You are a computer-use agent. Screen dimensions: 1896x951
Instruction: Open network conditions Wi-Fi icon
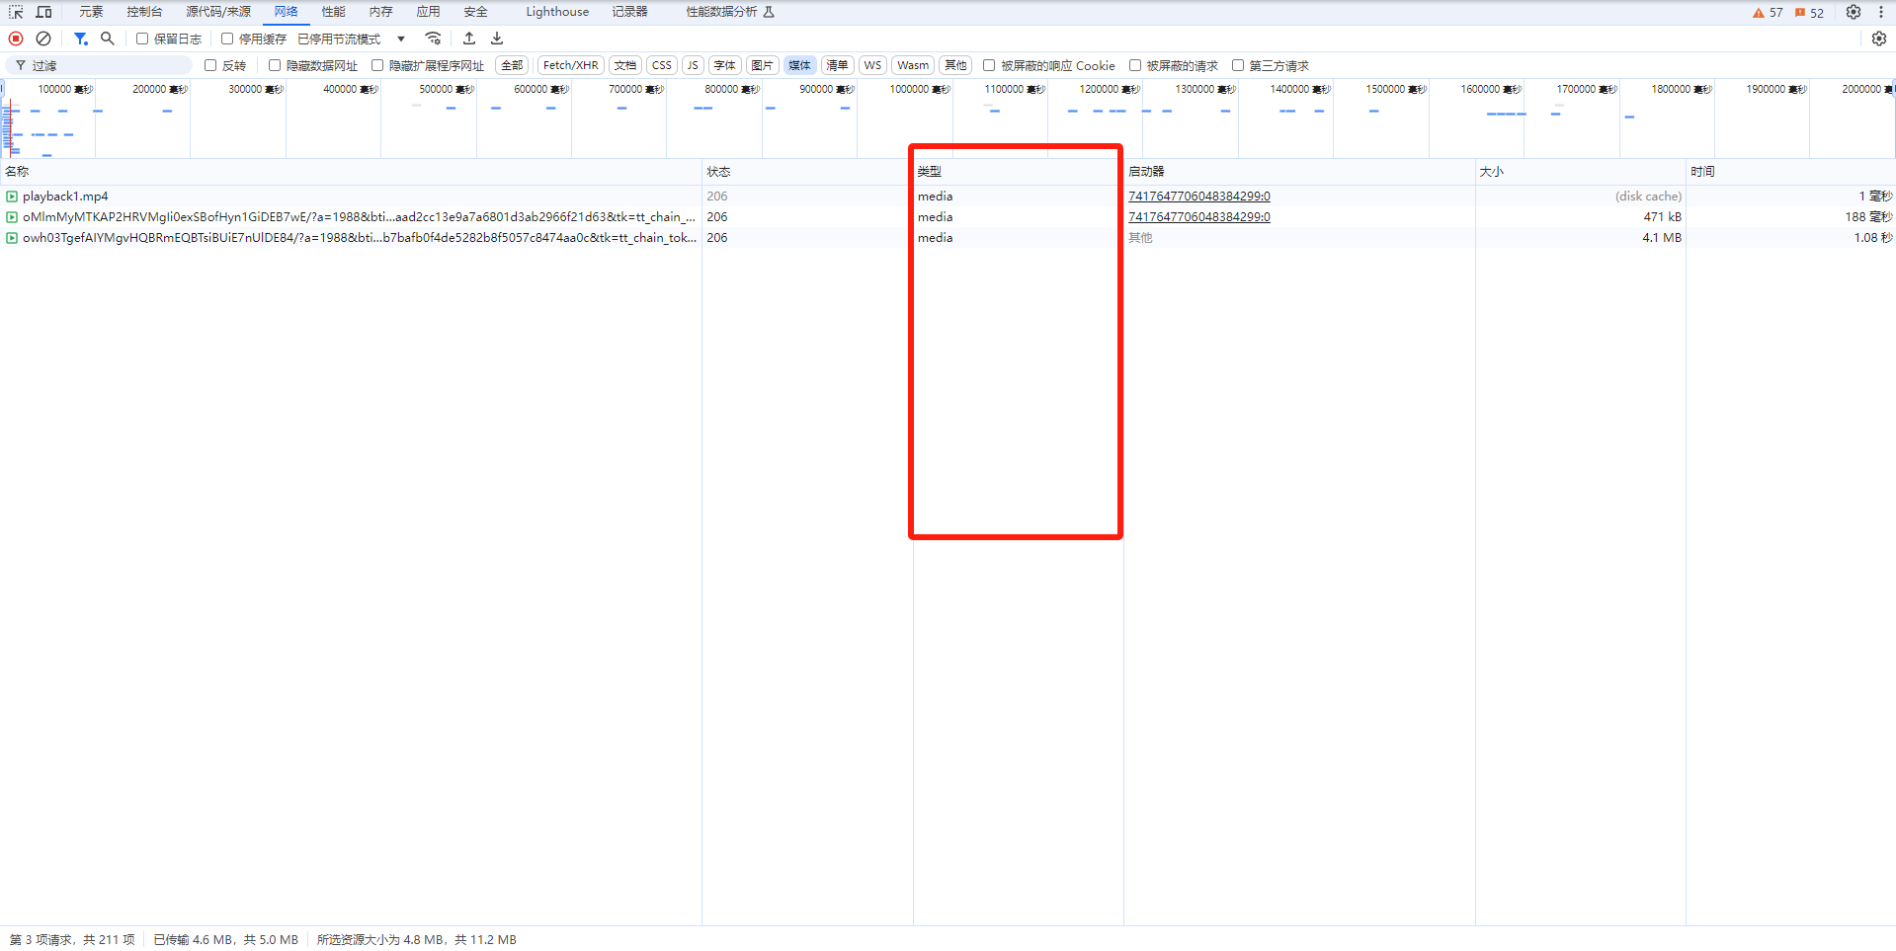tap(433, 39)
